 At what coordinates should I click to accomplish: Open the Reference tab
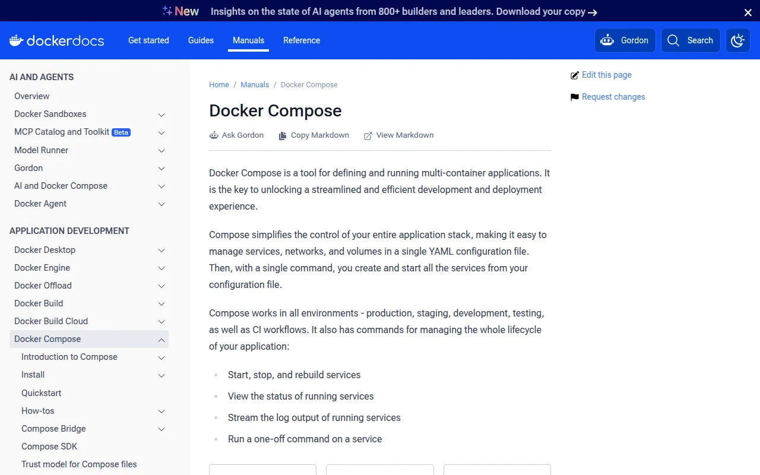302,40
